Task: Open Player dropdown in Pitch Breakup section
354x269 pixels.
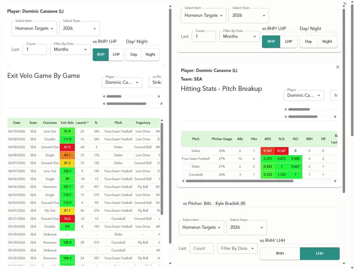Action: [x=304, y=95]
